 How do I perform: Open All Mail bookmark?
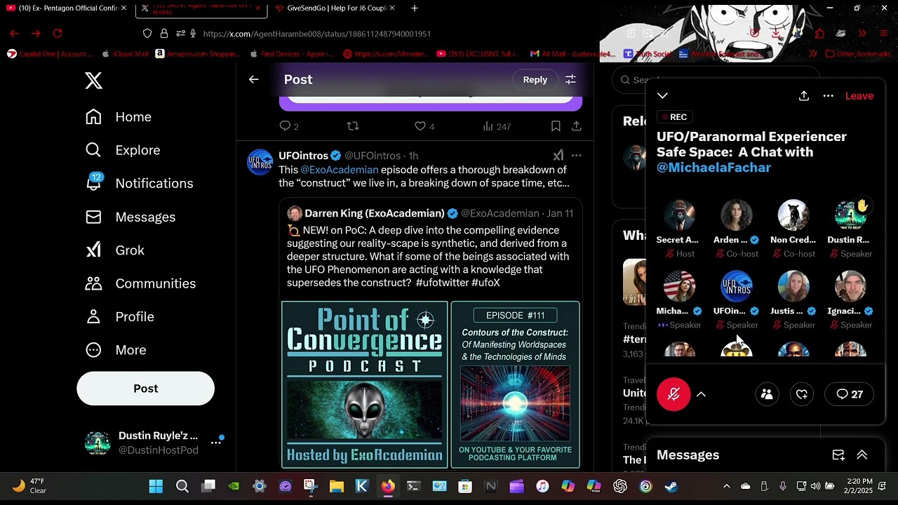pos(574,54)
